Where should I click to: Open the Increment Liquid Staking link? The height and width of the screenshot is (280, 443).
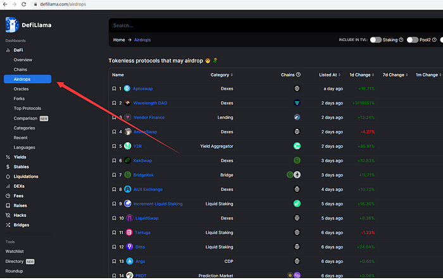coord(158,204)
